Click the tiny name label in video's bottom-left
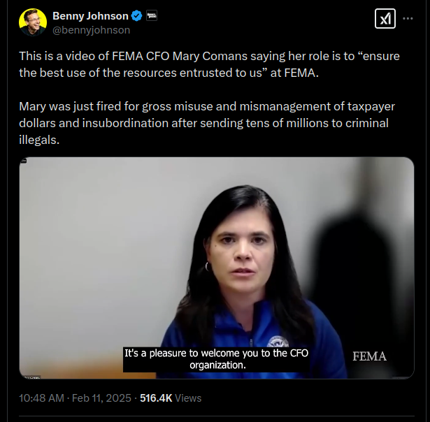 click(x=32, y=377)
